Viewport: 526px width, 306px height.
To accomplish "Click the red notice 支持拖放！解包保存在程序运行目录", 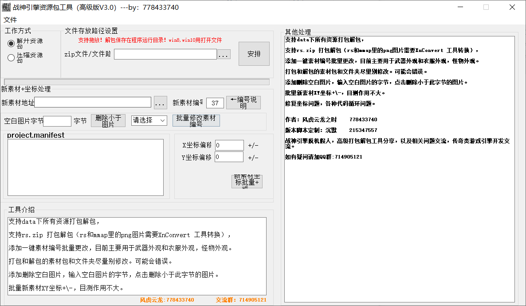I will [150, 40].
